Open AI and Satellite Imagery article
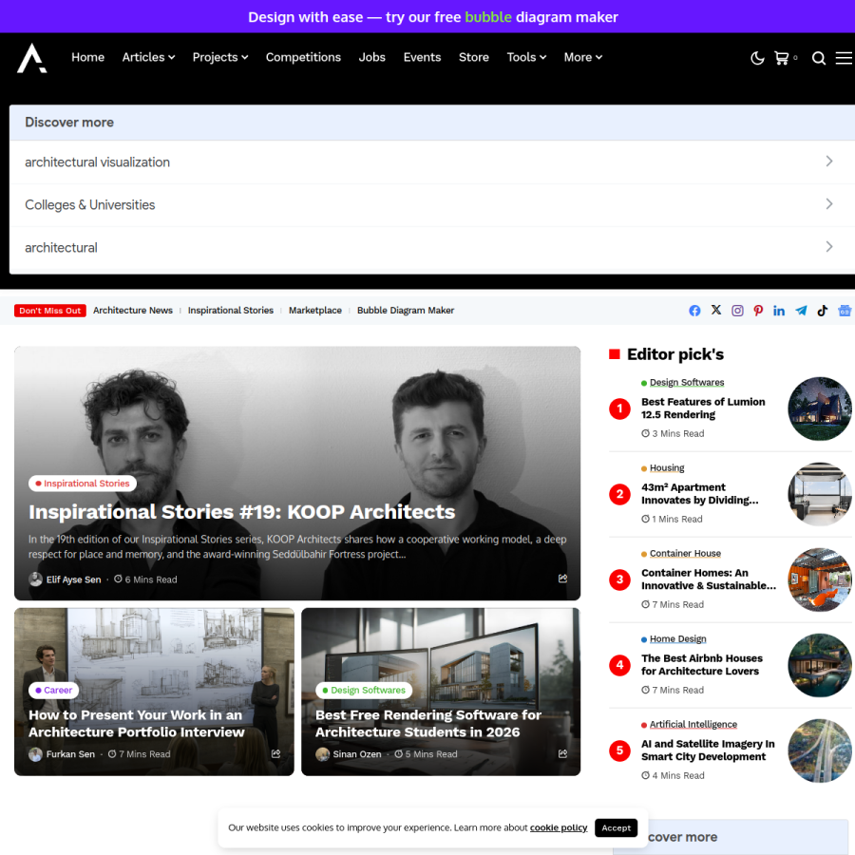 point(708,750)
